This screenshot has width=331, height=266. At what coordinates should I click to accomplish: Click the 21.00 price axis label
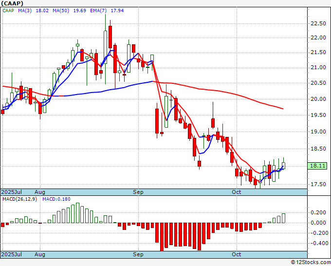pos(318,68)
